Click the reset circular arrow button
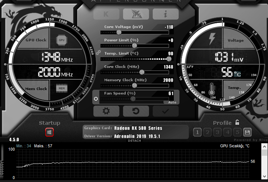This screenshot has height=182, width=268. (136, 111)
